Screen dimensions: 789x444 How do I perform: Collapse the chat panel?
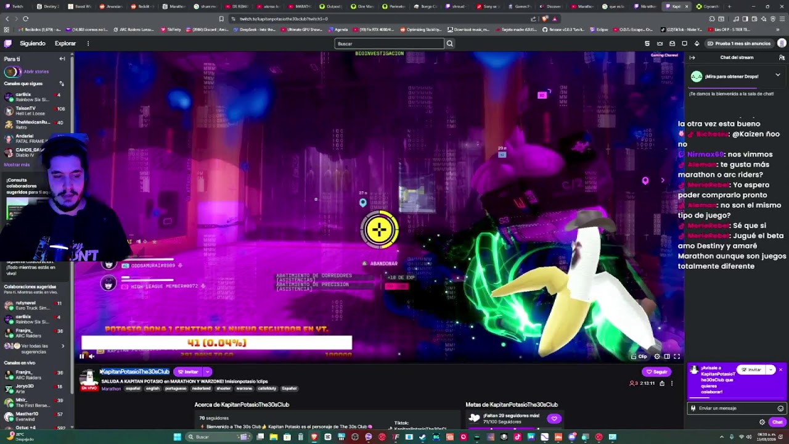pyautogui.click(x=692, y=57)
